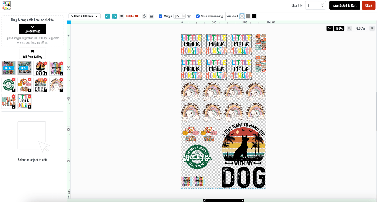This screenshot has height=202, width=377.
Task: Click the Quantity stepper arrows
Action: click(x=322, y=5)
